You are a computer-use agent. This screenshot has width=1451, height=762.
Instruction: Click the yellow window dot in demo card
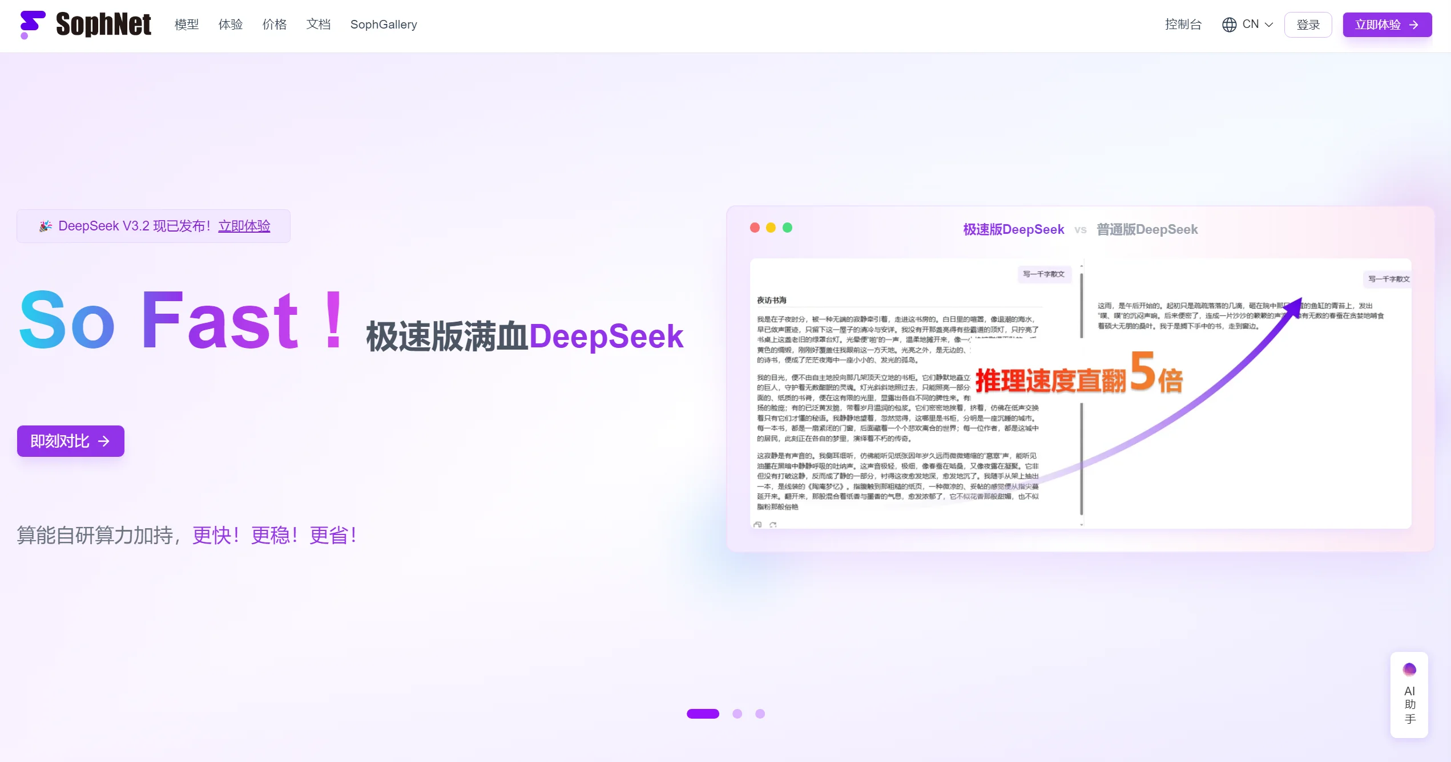point(771,228)
